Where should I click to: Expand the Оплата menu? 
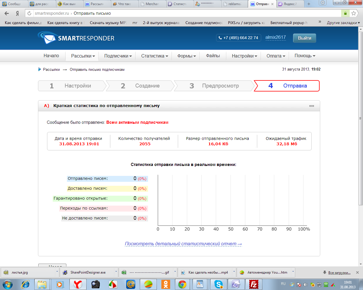coord(276,56)
